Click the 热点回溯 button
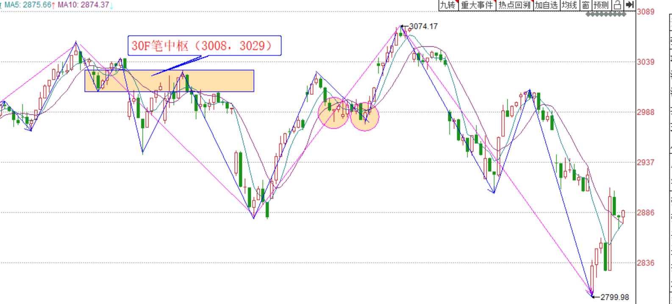 514,5
